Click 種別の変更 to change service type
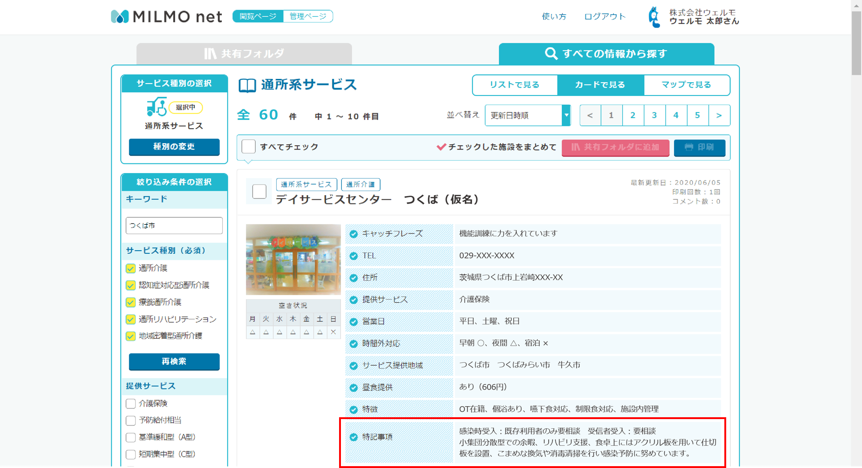Image resolution: width=862 pixels, height=468 pixels. click(x=174, y=147)
